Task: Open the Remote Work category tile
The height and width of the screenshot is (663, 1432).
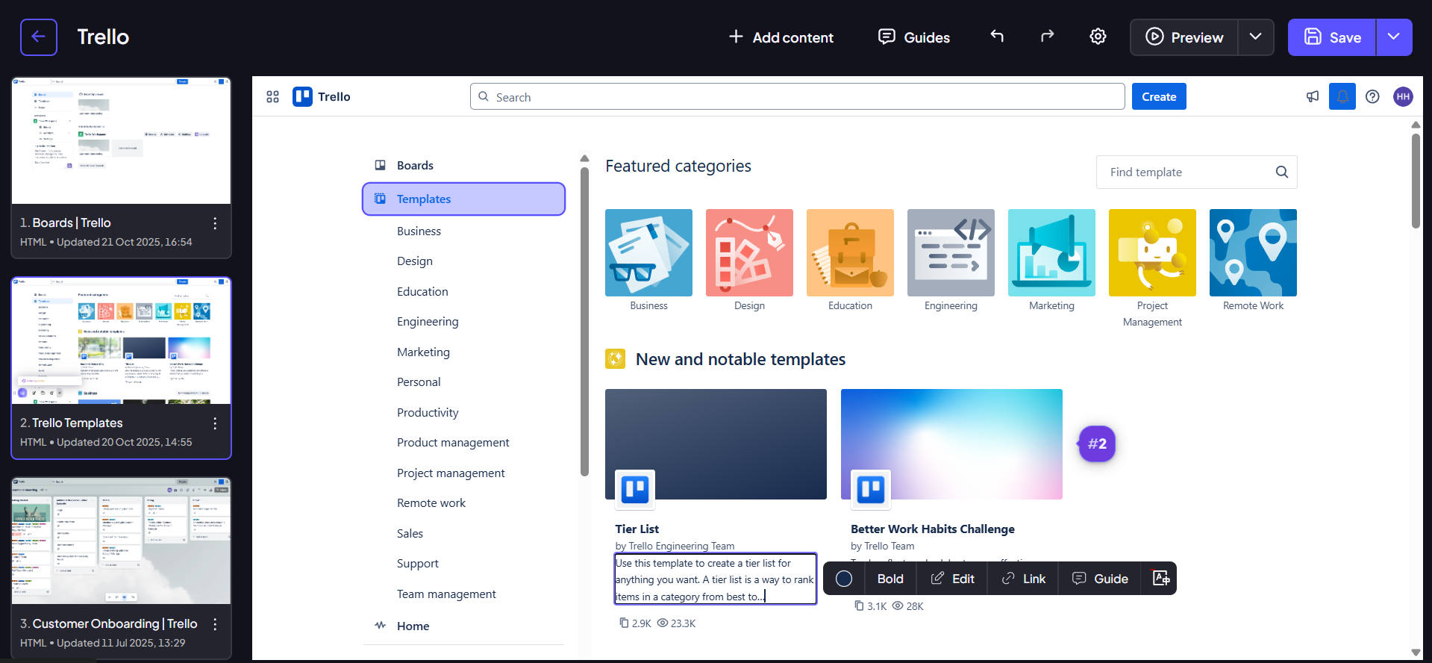Action: coord(1253,253)
